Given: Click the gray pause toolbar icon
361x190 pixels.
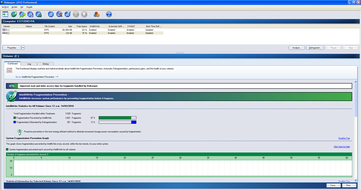Looking at the screenshot, I should (x=76, y=14).
